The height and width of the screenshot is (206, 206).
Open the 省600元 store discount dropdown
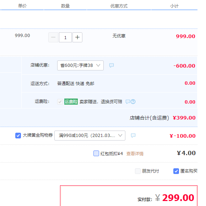point(80,65)
